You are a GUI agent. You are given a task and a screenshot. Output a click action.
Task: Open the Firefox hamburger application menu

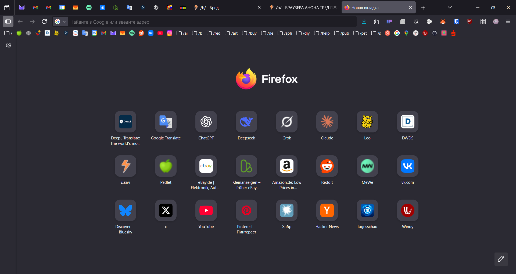508,21
